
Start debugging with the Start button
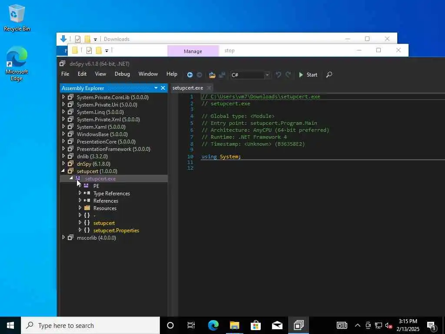coord(308,75)
